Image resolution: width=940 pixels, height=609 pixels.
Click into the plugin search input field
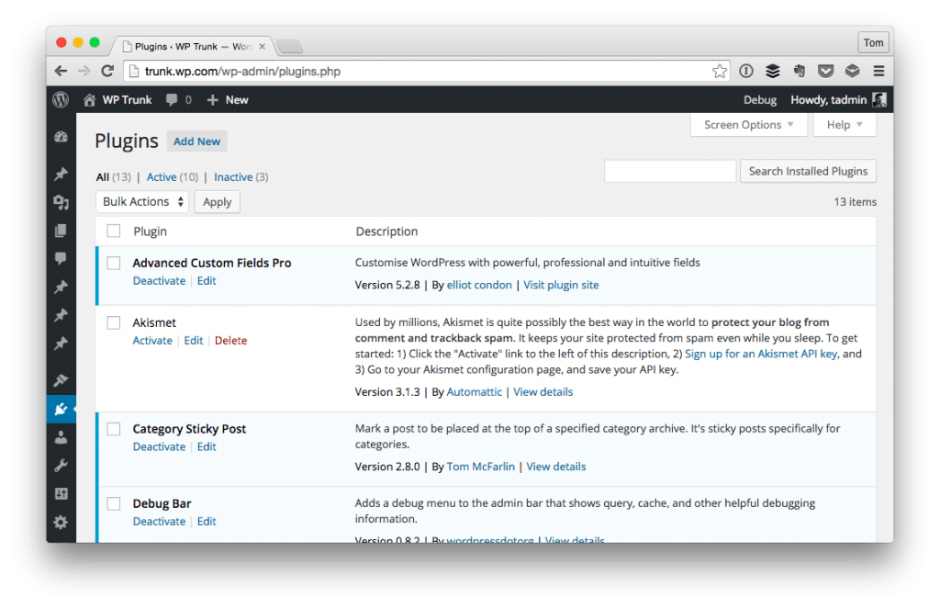tap(669, 171)
